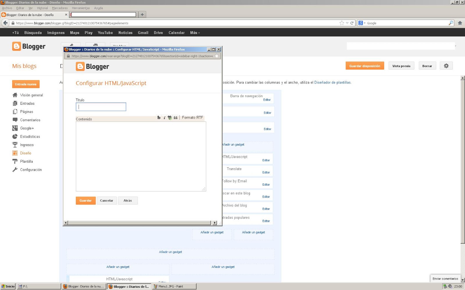
Task: Click popup horizontal scrollbar right arrow
Action: [214, 223]
